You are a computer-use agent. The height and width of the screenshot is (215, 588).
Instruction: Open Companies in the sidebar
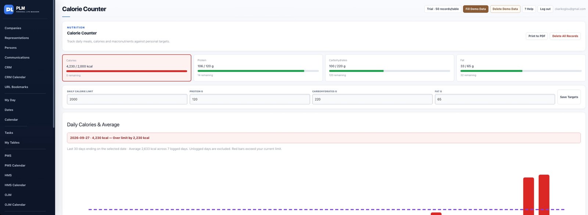coord(13,28)
